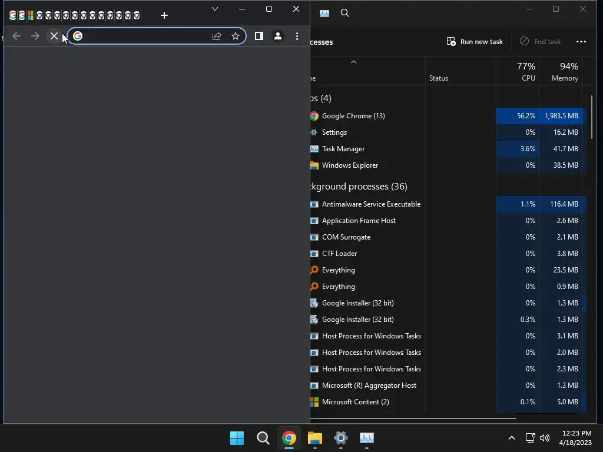Select Microsoft (R) Aggregator Host
Viewport: 603px width, 452px height.
[x=448, y=385]
